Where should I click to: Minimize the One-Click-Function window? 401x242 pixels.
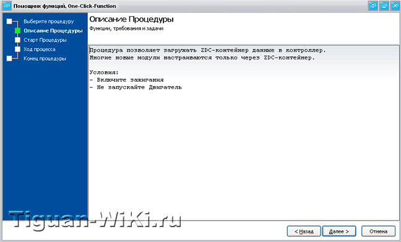coord(384,6)
